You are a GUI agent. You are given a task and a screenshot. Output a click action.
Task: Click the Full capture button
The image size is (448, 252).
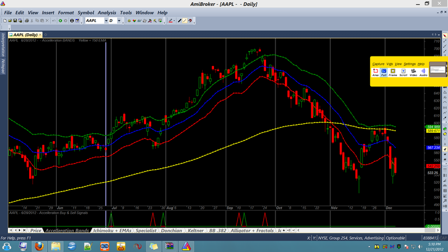384,72
